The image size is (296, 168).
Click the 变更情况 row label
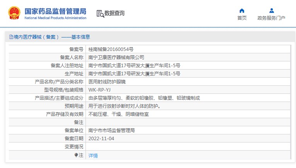point(74,146)
